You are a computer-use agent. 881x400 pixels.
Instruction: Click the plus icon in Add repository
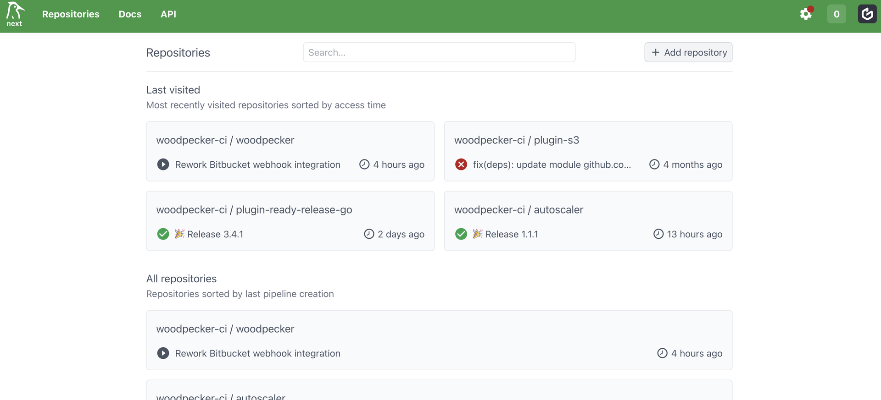pos(656,53)
